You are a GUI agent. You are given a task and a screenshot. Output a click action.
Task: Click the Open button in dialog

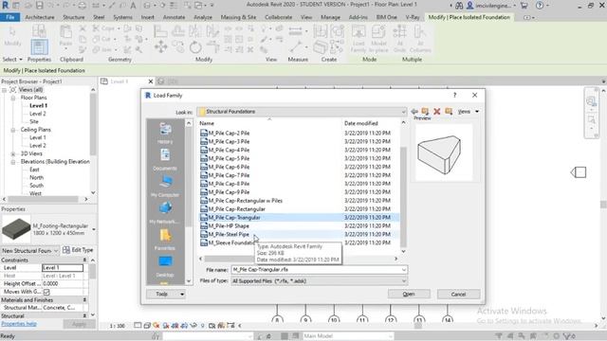(409, 295)
